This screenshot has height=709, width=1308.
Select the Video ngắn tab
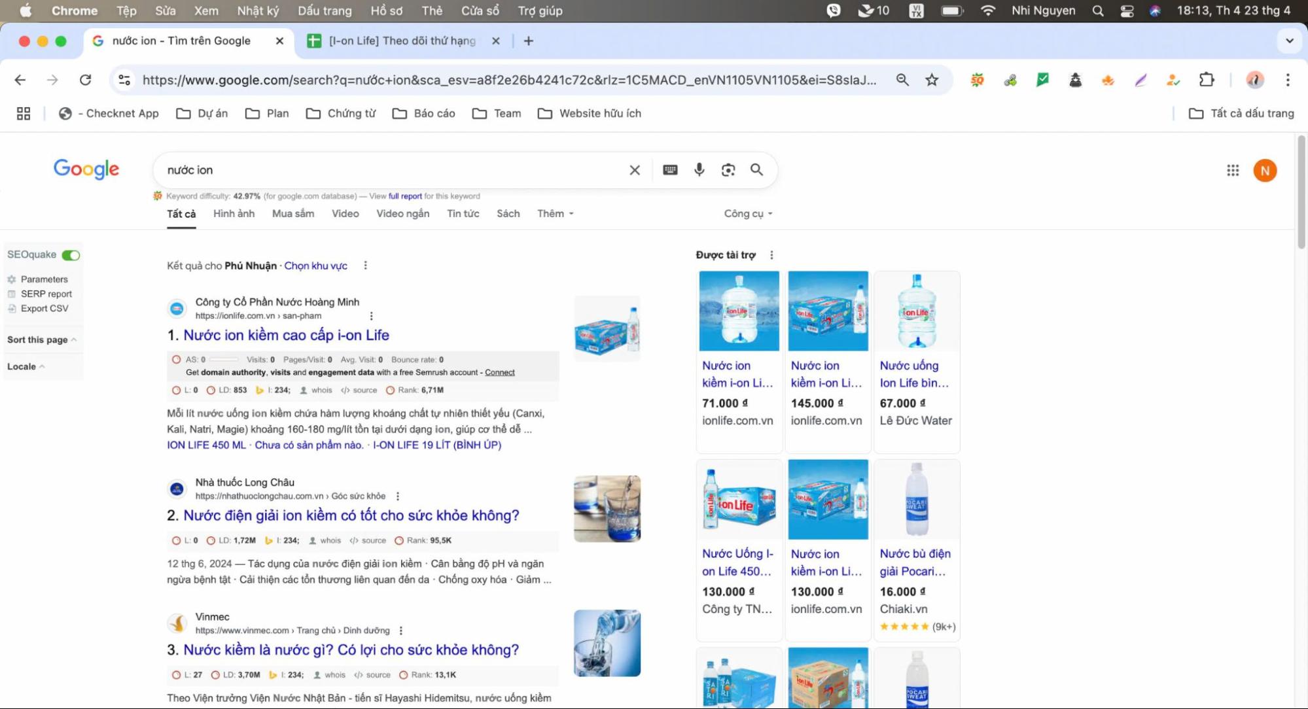click(402, 214)
